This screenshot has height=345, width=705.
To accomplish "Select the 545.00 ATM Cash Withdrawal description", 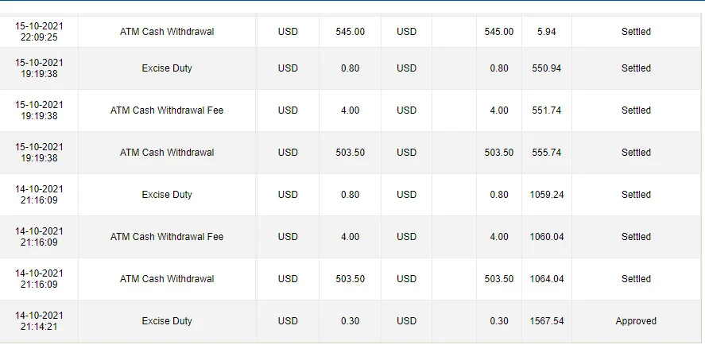I will coord(167,32).
